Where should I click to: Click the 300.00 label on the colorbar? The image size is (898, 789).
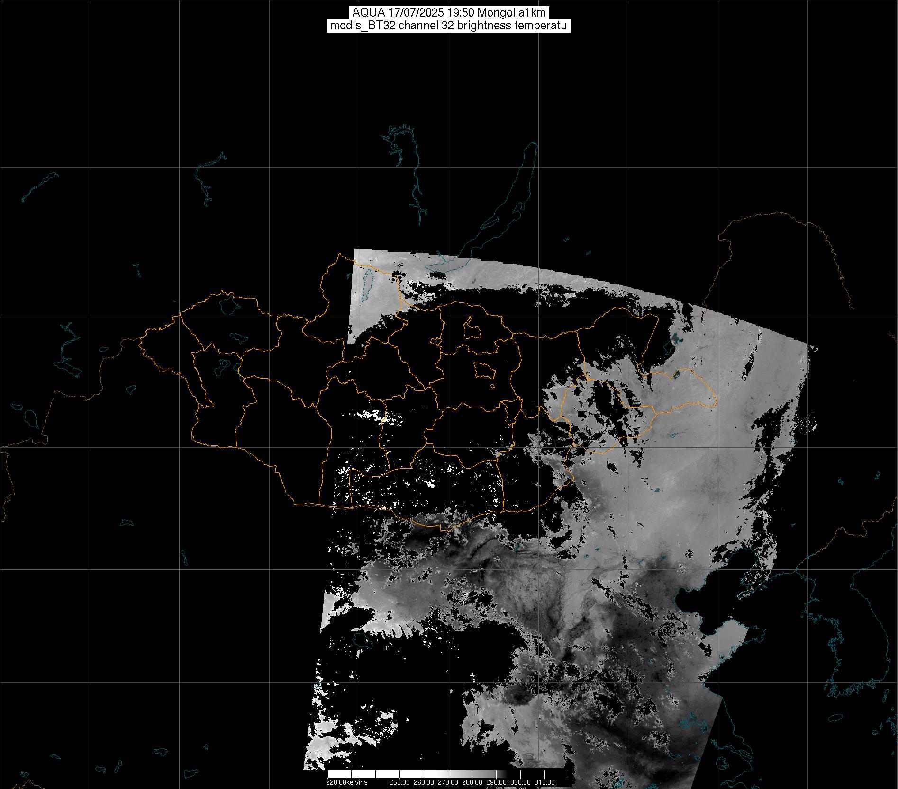(520, 782)
